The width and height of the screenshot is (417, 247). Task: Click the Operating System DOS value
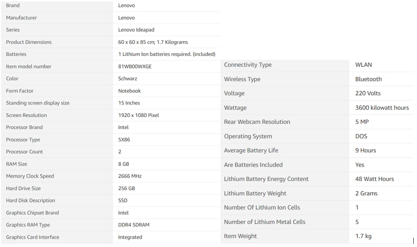(x=361, y=136)
